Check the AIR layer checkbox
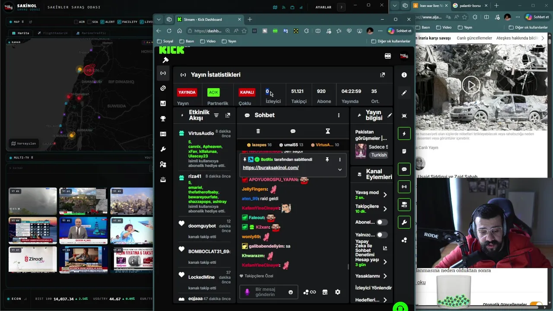The height and width of the screenshot is (311, 553). click(x=76, y=22)
